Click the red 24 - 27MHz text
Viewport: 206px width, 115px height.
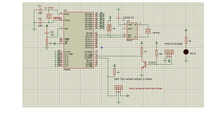49,8
